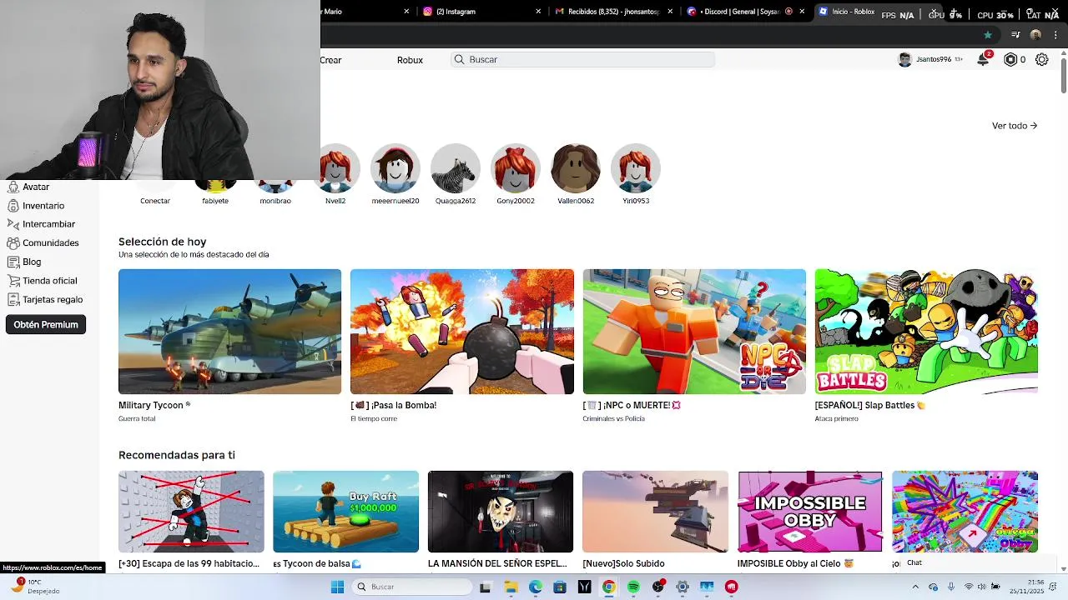Open Nvell2 friend avatar
Image resolution: width=1068 pixels, height=600 pixels.
(335, 168)
